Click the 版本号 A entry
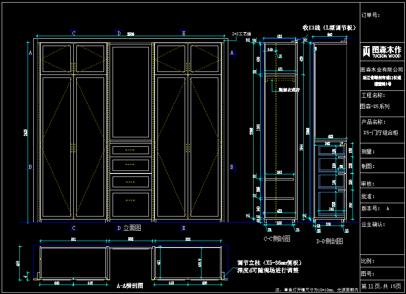 tap(375, 208)
